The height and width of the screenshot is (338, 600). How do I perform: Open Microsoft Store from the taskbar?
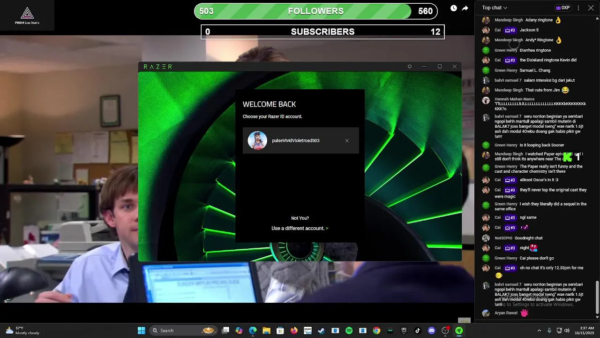pos(280,330)
